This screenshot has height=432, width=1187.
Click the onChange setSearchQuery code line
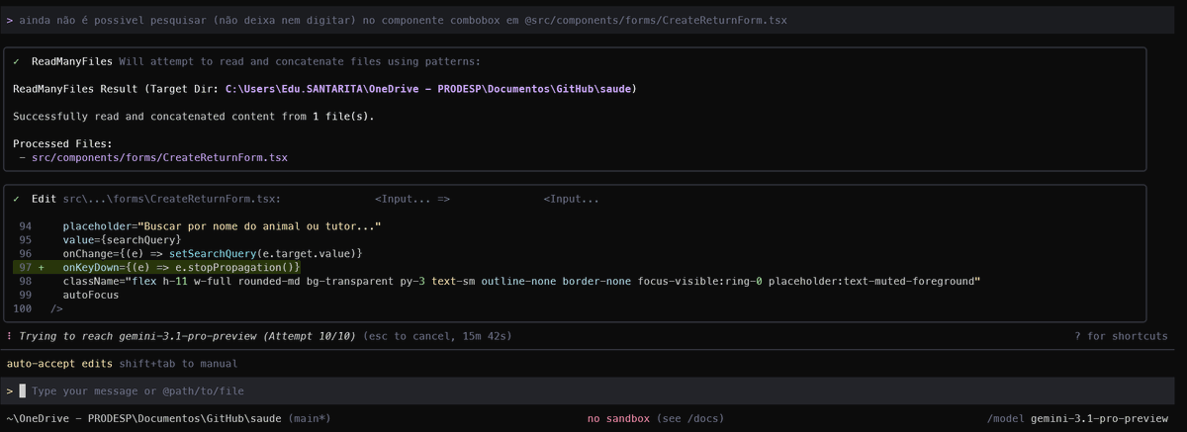click(x=213, y=254)
